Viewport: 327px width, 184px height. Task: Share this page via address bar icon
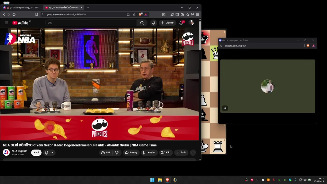[x=134, y=15]
